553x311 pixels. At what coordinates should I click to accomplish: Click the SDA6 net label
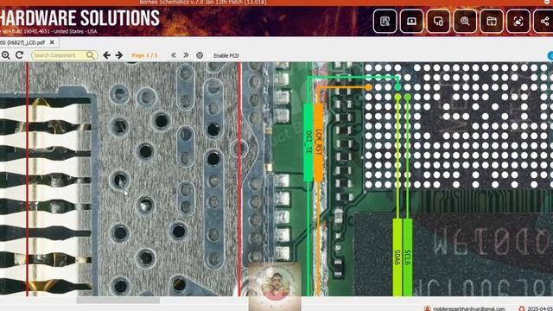click(397, 257)
